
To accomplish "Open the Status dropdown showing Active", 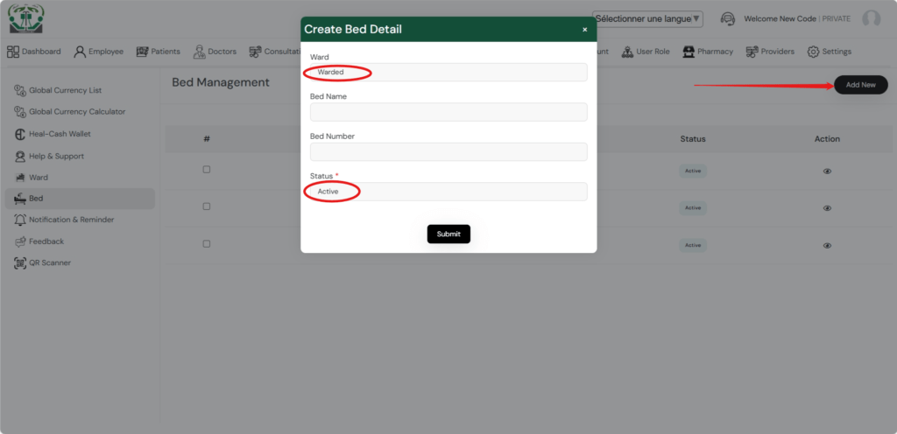I will [x=448, y=192].
